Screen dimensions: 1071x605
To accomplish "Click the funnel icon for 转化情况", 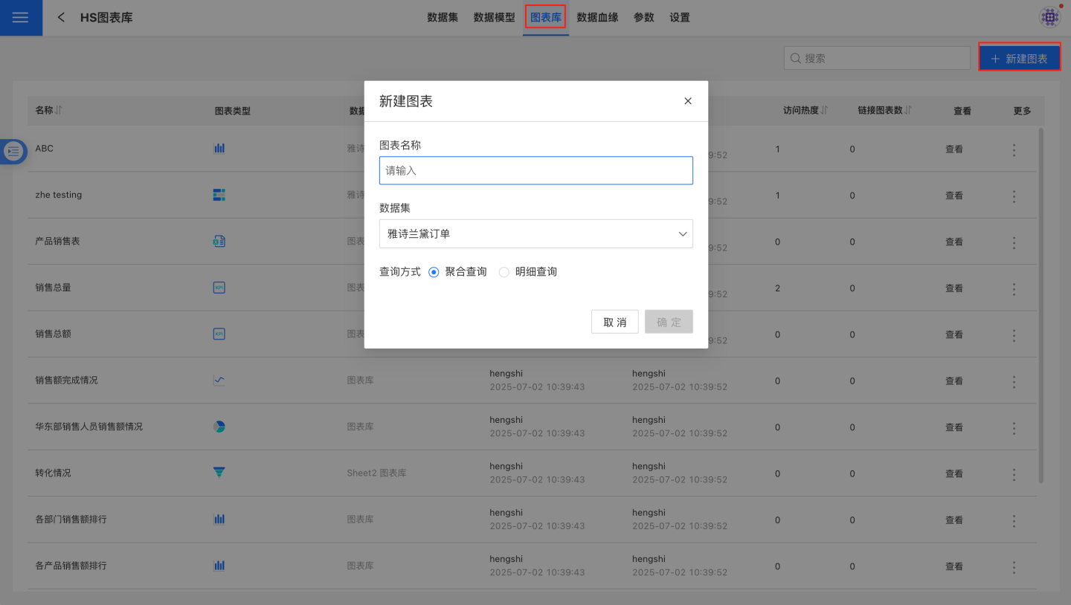I will [x=219, y=473].
